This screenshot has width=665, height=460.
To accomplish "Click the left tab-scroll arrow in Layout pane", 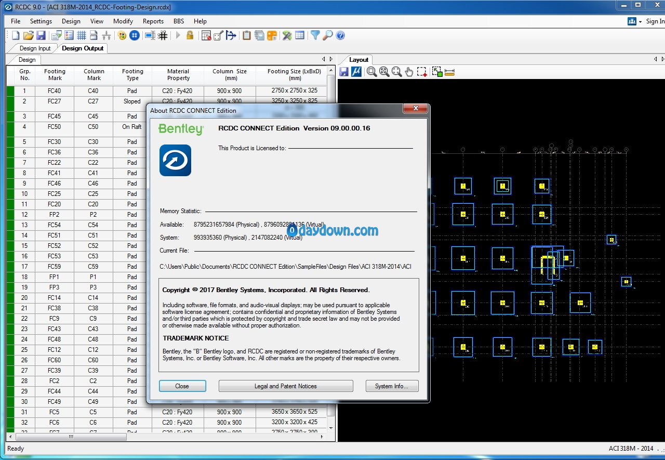I will click(655, 59).
